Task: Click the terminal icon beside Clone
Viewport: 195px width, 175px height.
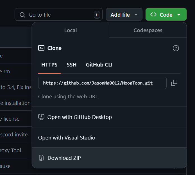Action: 41,48
